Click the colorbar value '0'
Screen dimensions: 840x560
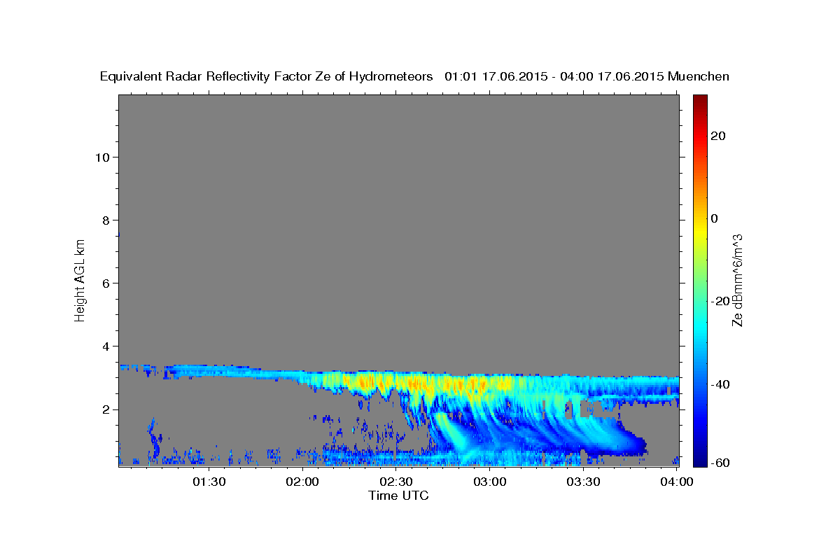coord(715,218)
